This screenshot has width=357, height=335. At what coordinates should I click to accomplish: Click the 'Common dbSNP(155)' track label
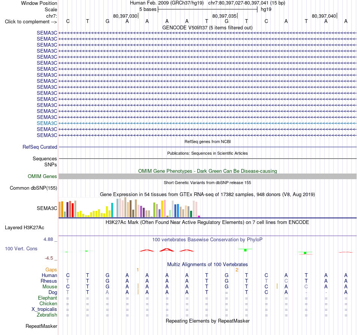[x=33, y=188]
